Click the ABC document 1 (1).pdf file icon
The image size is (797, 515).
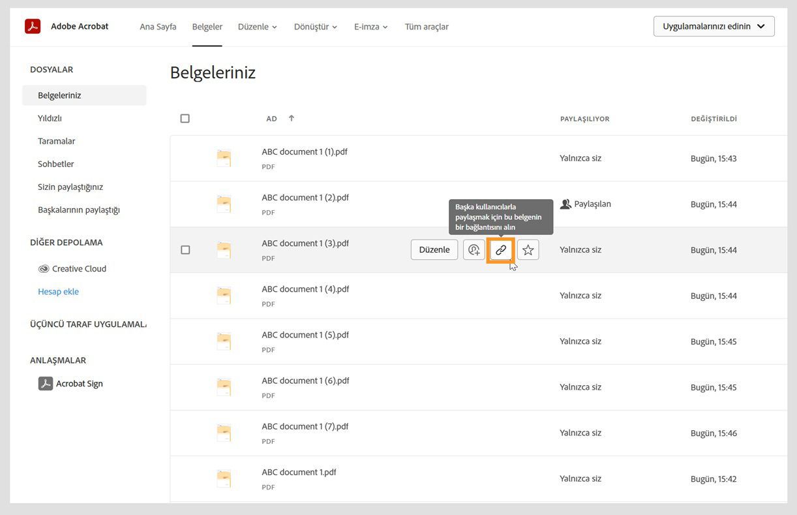[x=224, y=159]
